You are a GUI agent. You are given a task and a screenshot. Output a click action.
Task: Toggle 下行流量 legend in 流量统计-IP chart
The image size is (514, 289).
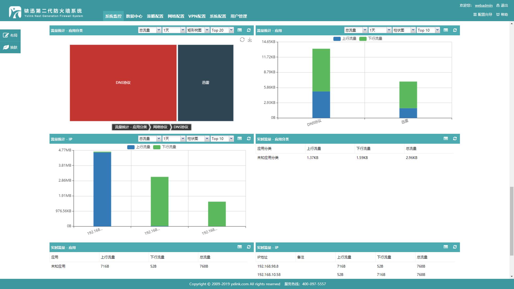[x=165, y=147]
